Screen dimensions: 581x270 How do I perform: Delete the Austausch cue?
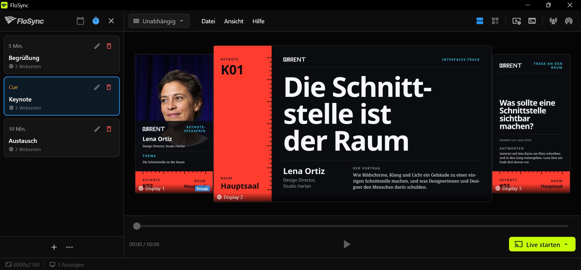pos(109,129)
